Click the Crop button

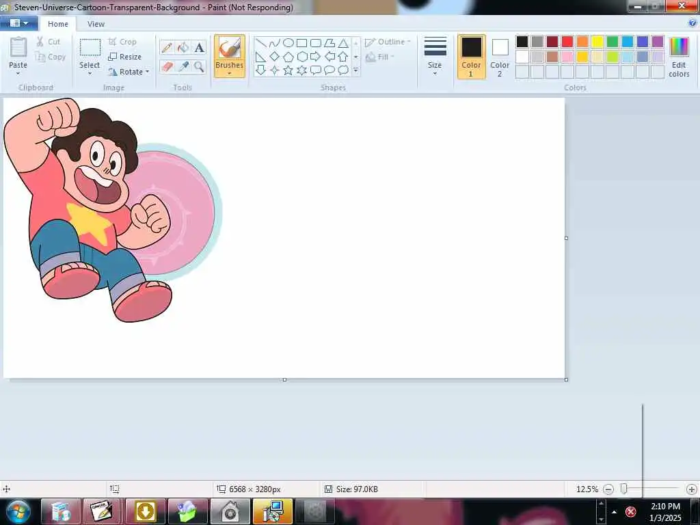(122, 42)
